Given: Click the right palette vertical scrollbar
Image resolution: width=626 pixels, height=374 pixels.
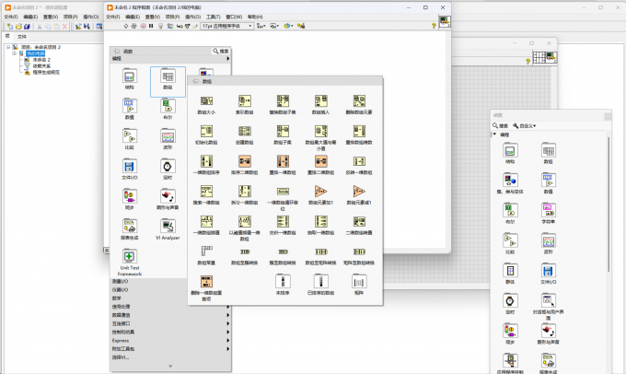Looking at the screenshot, I should point(609,204).
